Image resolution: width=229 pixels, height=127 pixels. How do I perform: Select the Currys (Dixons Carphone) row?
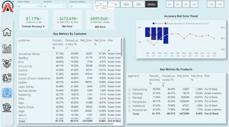pos(69,78)
